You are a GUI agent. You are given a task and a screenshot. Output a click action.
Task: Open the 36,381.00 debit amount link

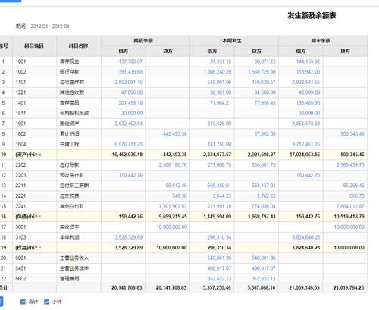click(x=221, y=92)
